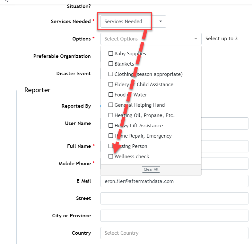This screenshot has width=252, height=244.
Task: Click the E-Mail input field
Action: (174, 181)
